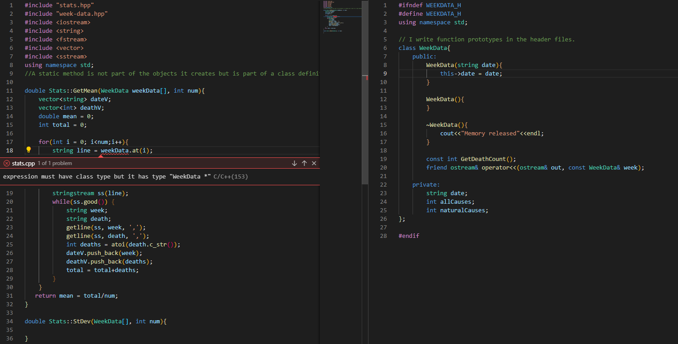The height and width of the screenshot is (344, 678).
Task: Click the C/C++(153) error code
Action: pos(231,177)
